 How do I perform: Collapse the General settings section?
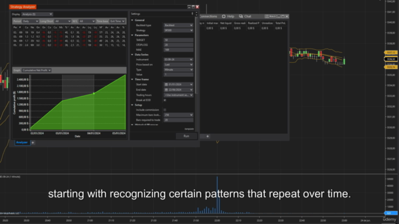tap(132, 20)
